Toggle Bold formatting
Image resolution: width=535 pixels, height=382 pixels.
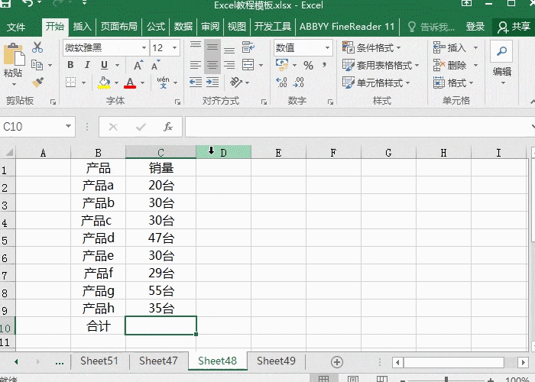tap(70, 66)
